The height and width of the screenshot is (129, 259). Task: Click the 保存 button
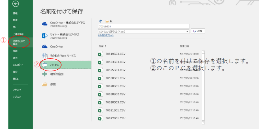(x=198, y=31)
